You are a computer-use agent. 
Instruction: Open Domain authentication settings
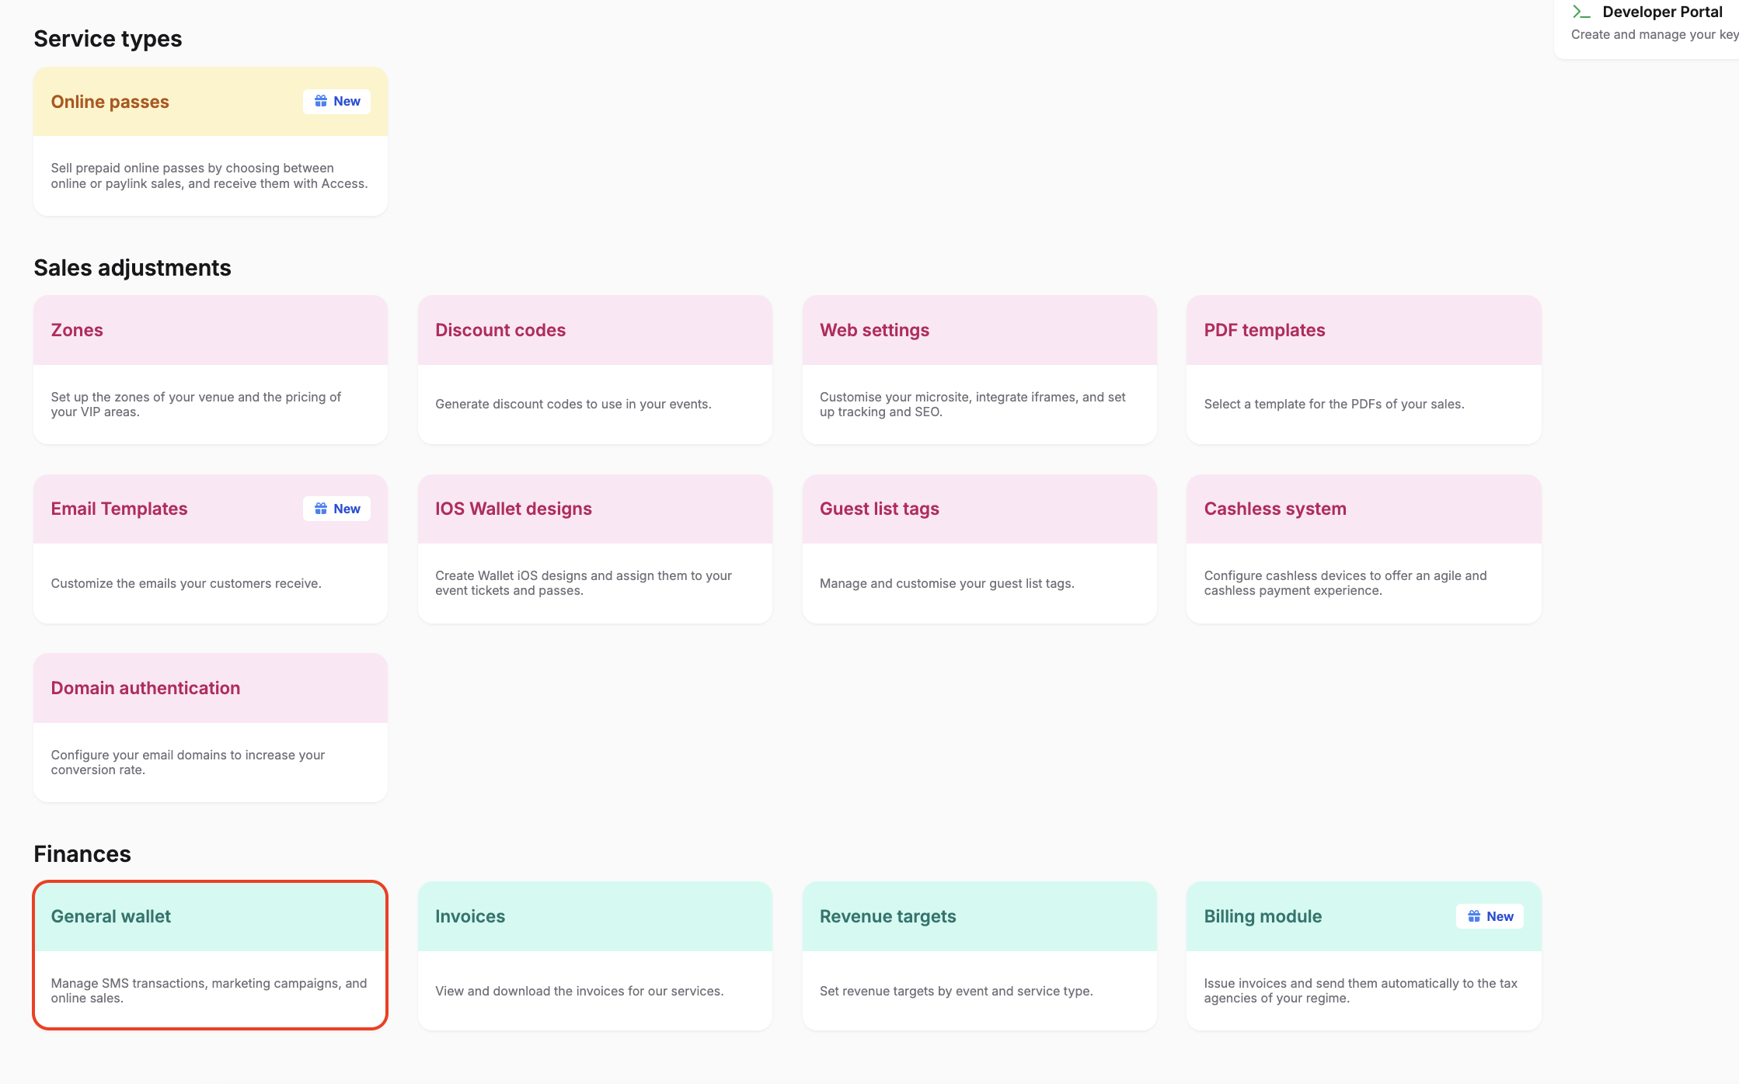211,728
